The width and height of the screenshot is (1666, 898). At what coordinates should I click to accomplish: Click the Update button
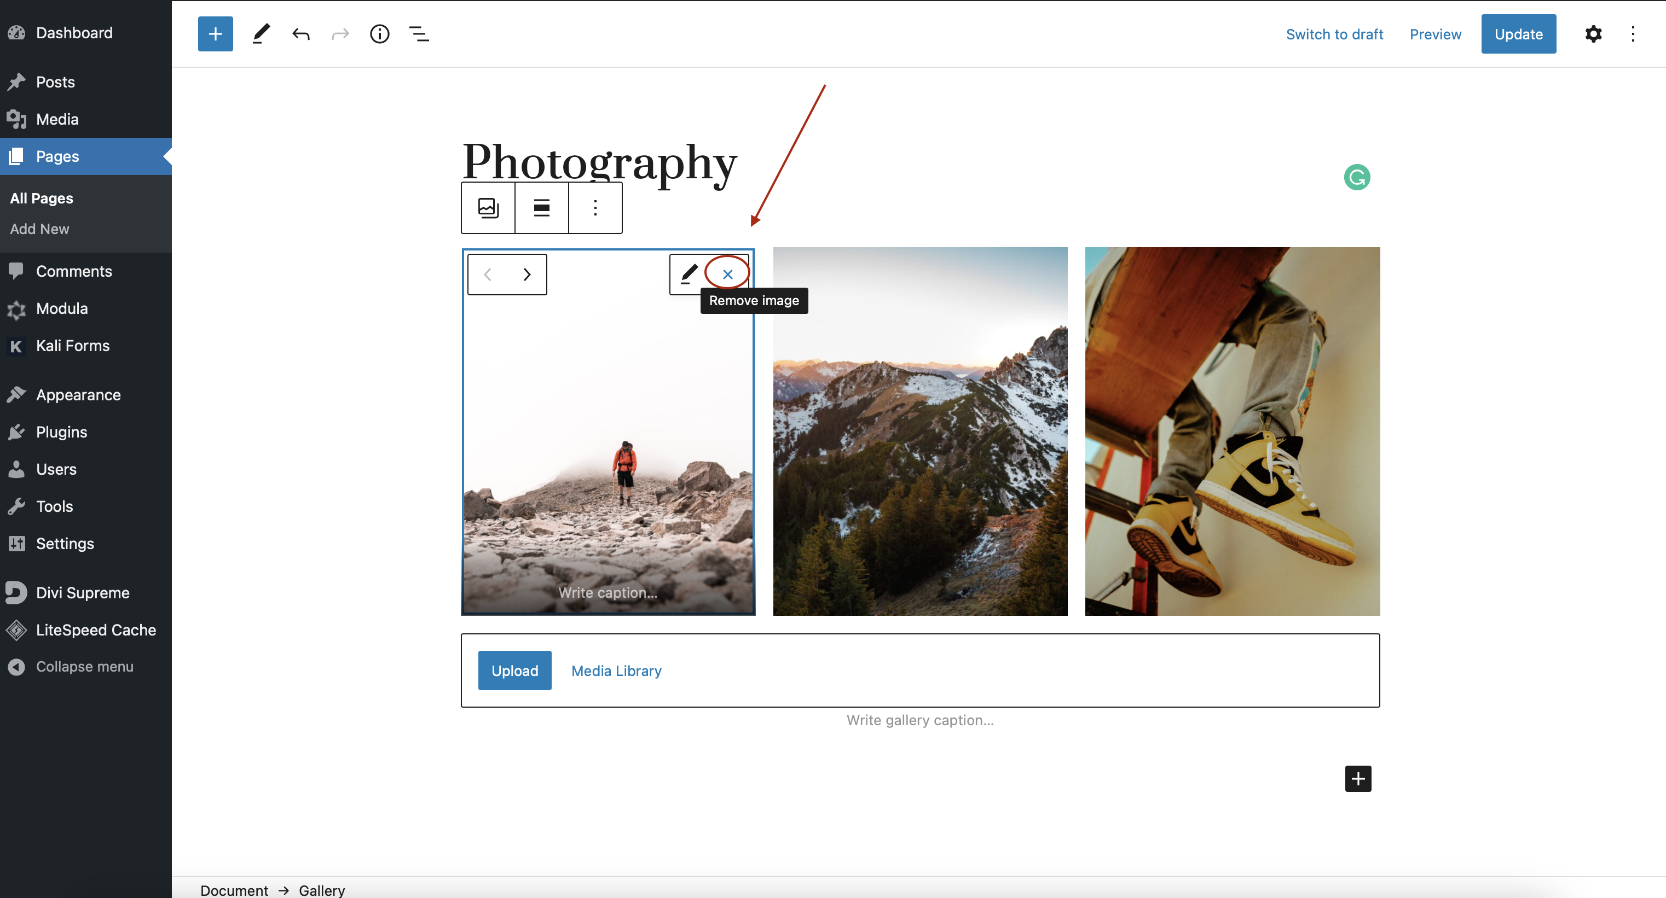pos(1519,33)
